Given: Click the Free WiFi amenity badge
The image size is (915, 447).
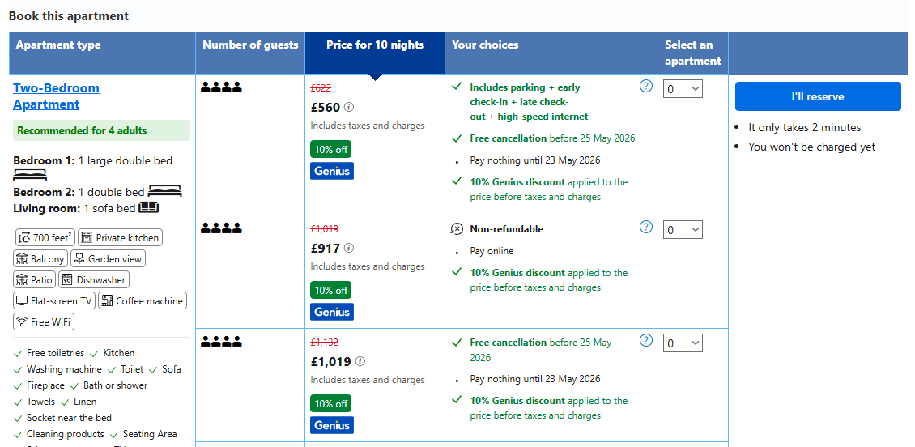Looking at the screenshot, I should point(44,321).
